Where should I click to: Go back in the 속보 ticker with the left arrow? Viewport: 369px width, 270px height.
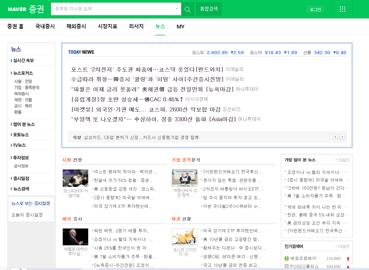click(335, 137)
